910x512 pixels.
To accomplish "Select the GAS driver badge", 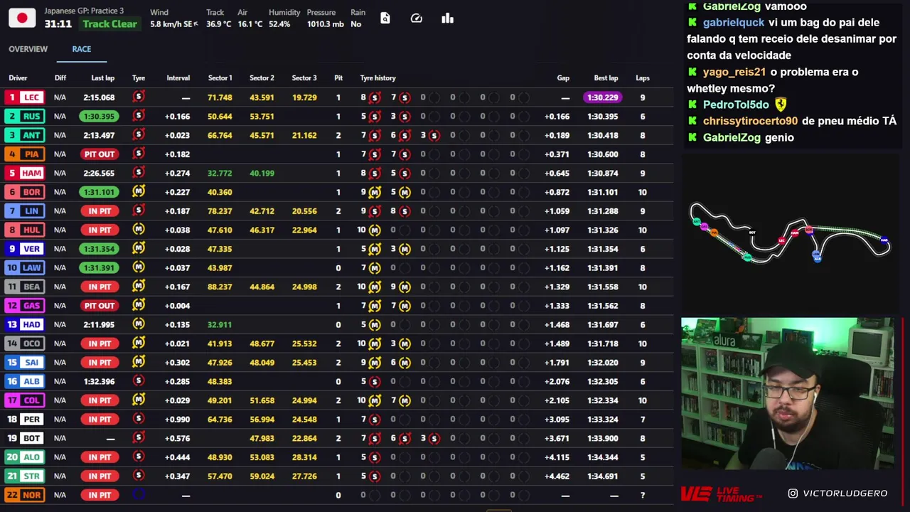I will tap(25, 306).
